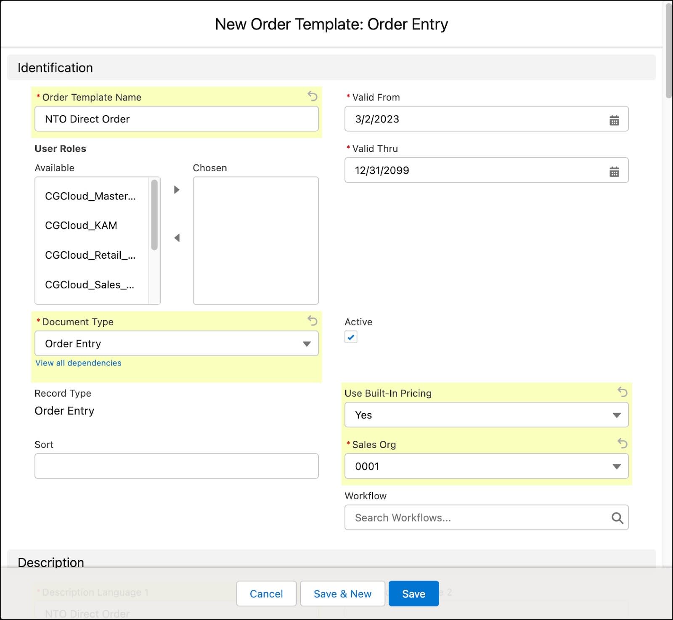Click the left arrow to remove a chosen role

click(x=177, y=238)
